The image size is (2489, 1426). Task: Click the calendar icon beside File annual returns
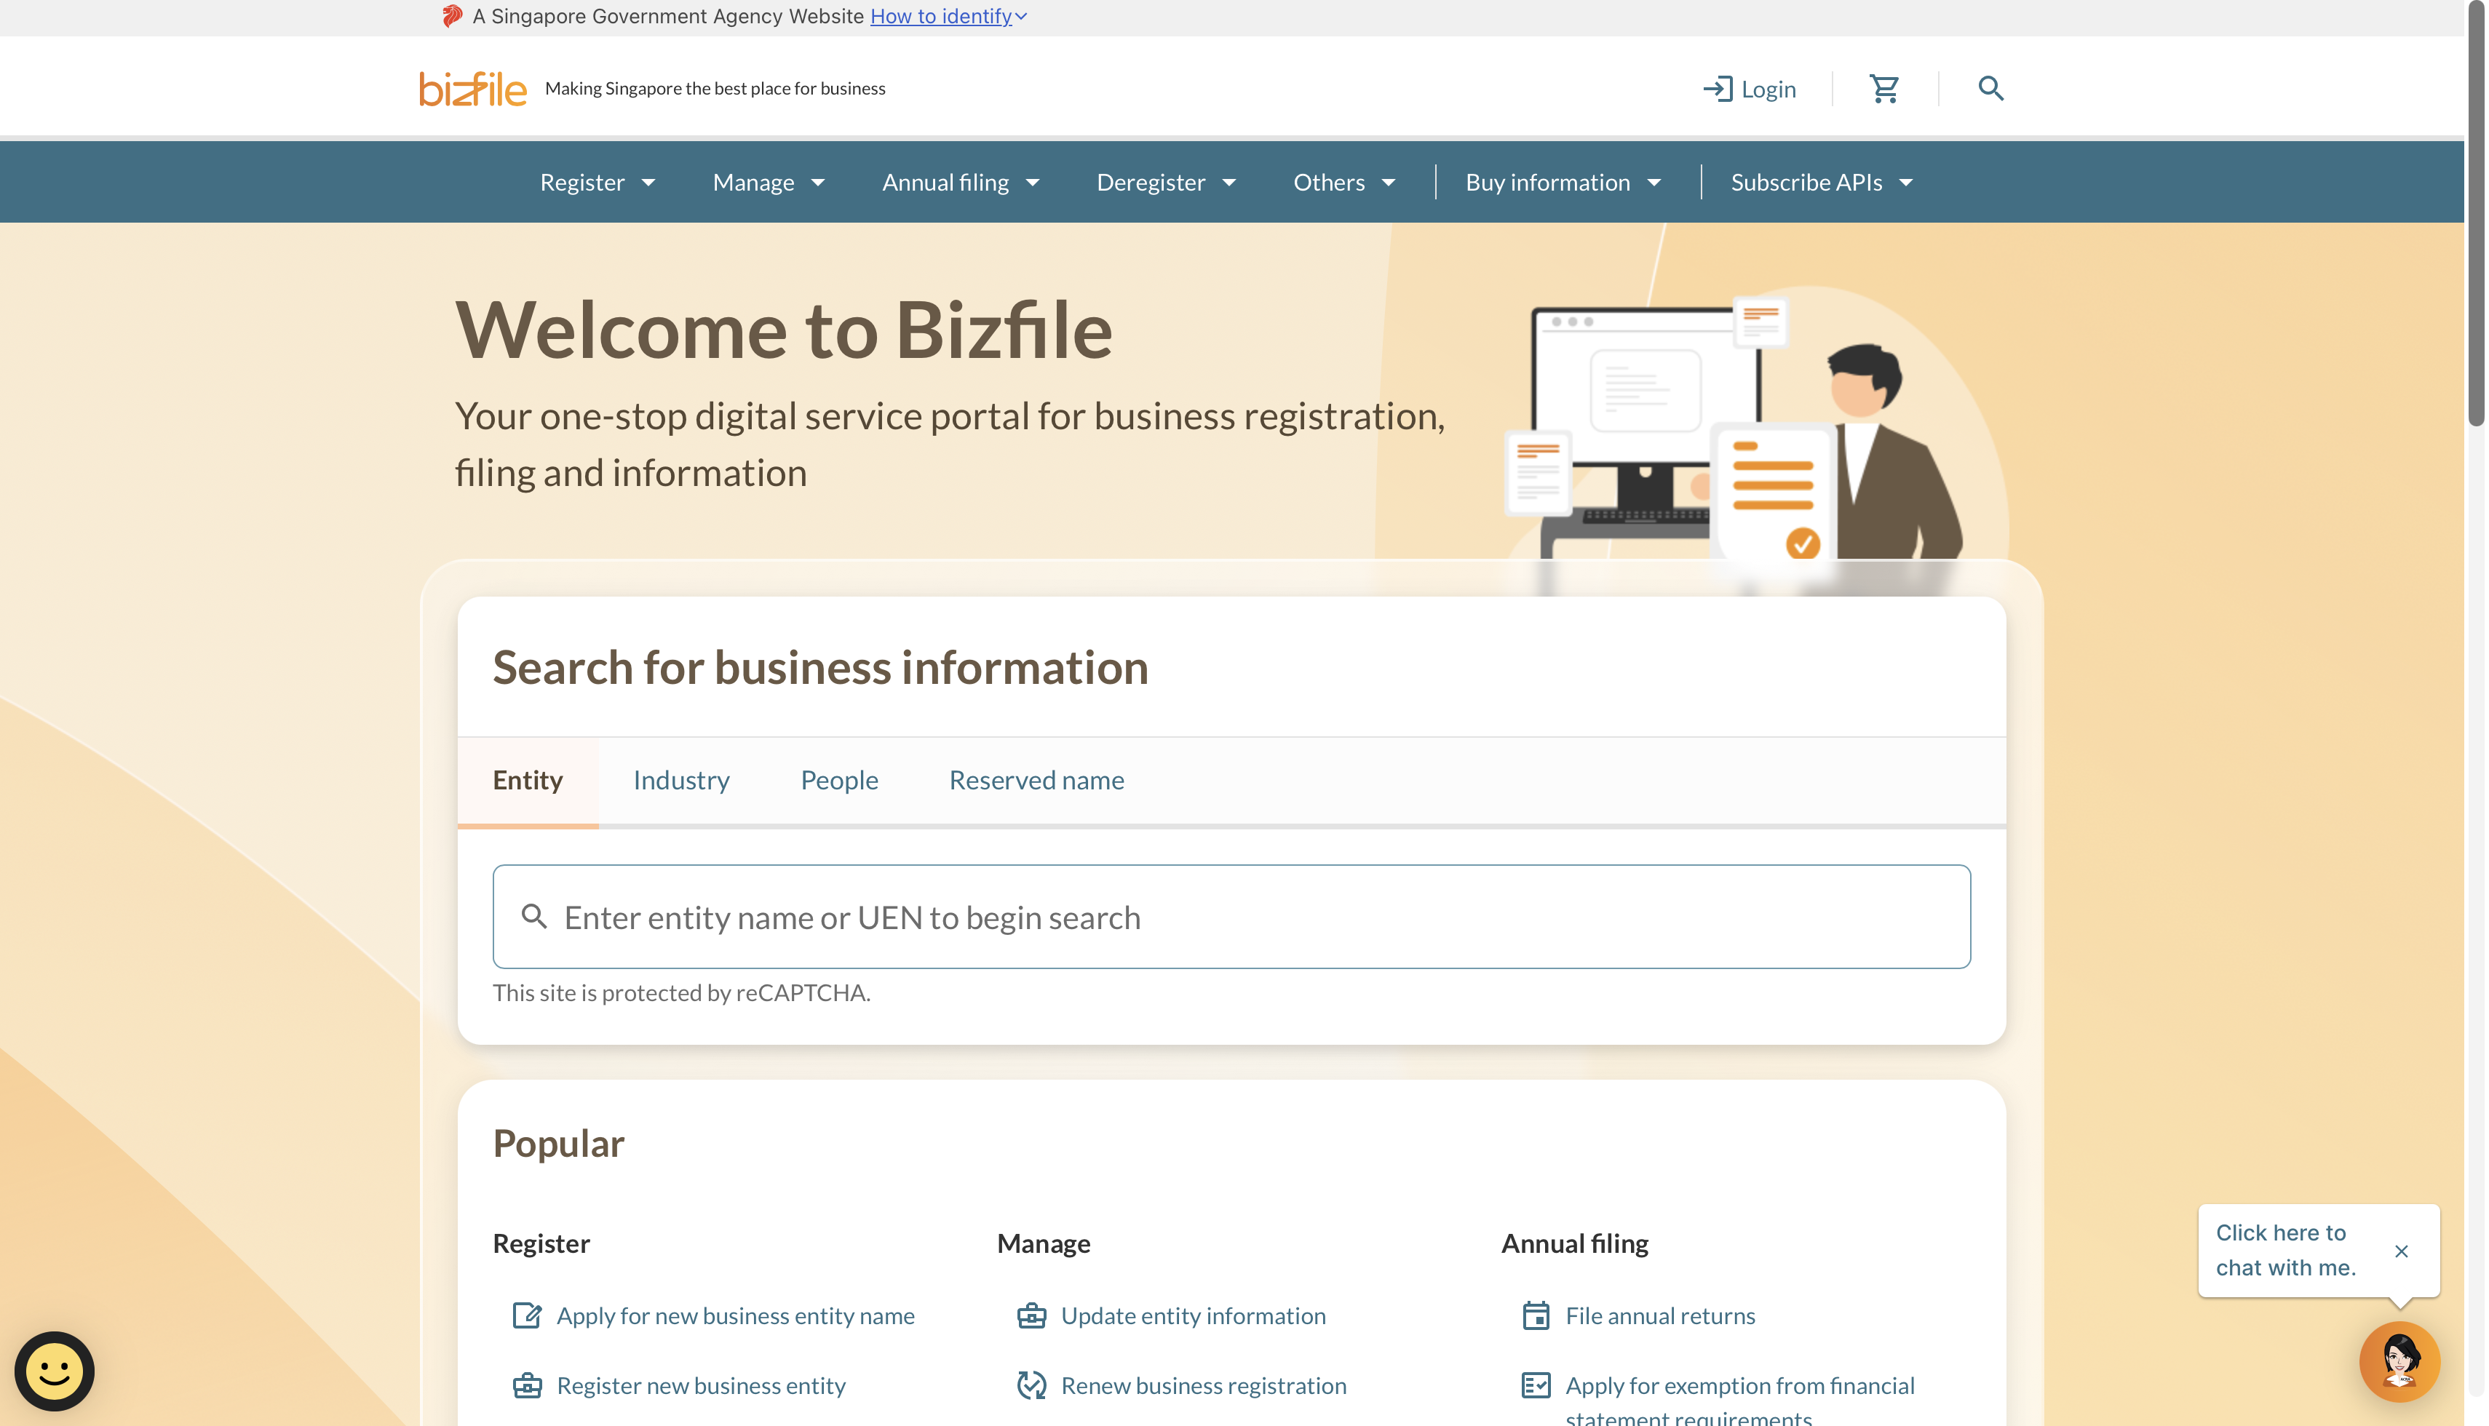coord(1536,1315)
